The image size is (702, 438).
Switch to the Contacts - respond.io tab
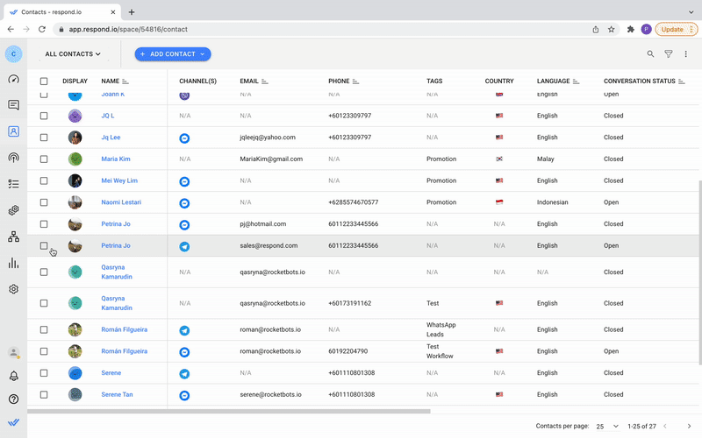[x=62, y=12]
